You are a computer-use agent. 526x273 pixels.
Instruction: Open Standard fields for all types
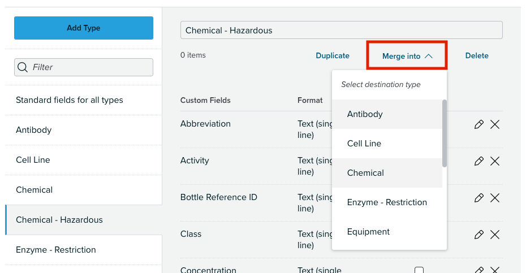pyautogui.click(x=84, y=100)
